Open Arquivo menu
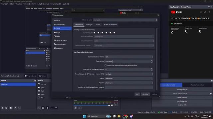213x119 pixels. point(4,4)
